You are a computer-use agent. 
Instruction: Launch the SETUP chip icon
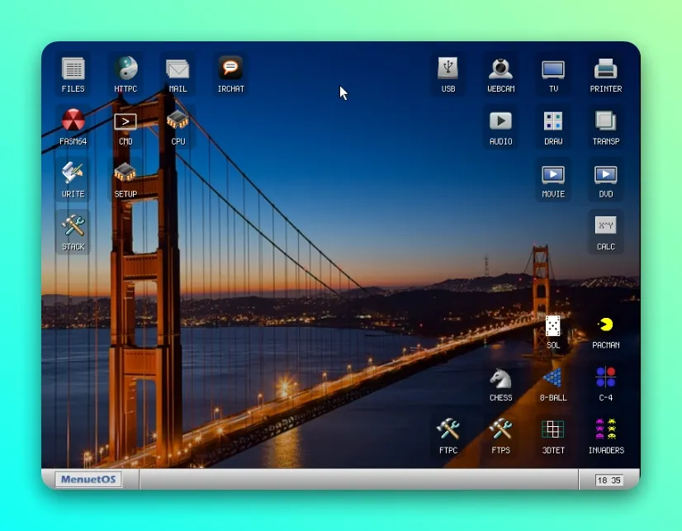click(x=126, y=179)
